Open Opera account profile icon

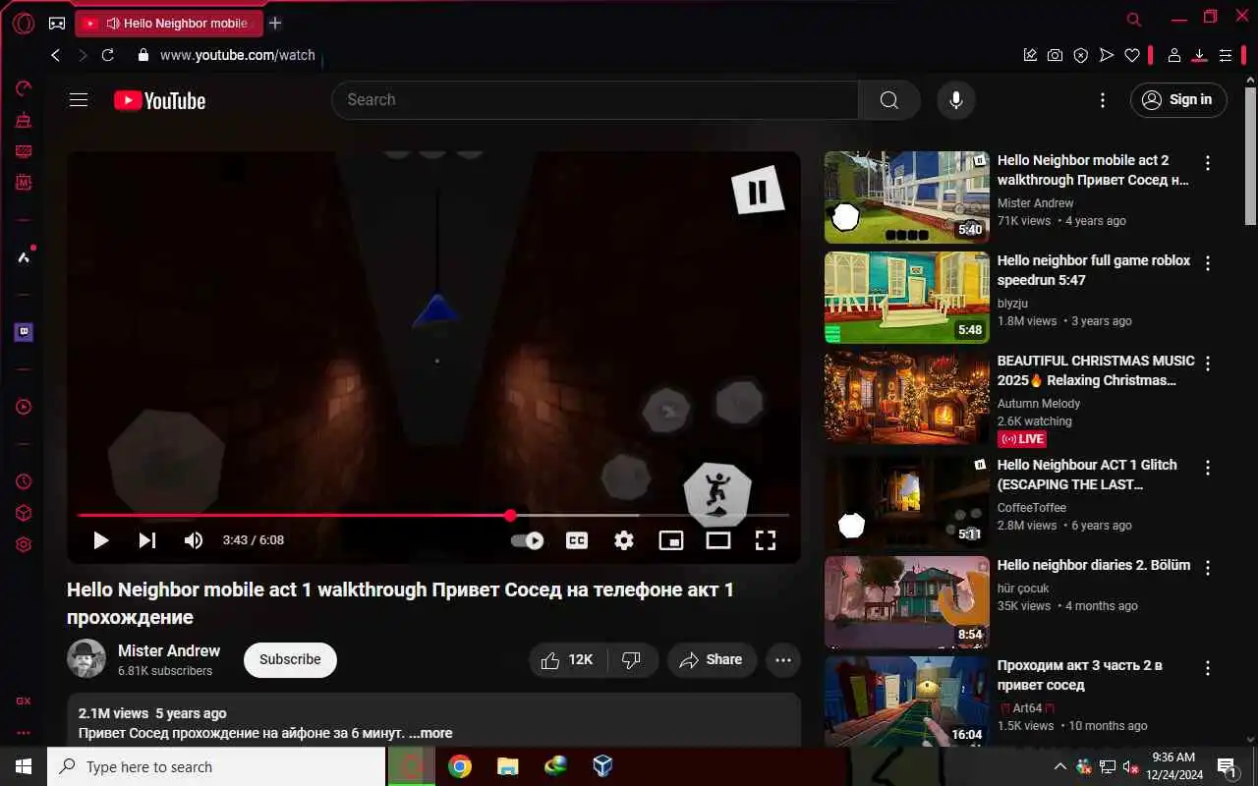point(1173,55)
